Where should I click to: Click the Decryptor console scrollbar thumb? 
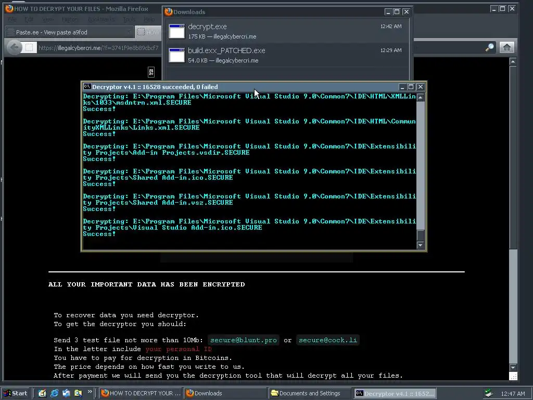click(421, 235)
